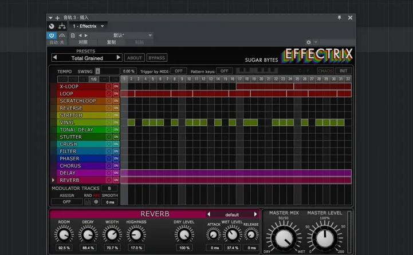Pin the plugin window

coord(339,18)
